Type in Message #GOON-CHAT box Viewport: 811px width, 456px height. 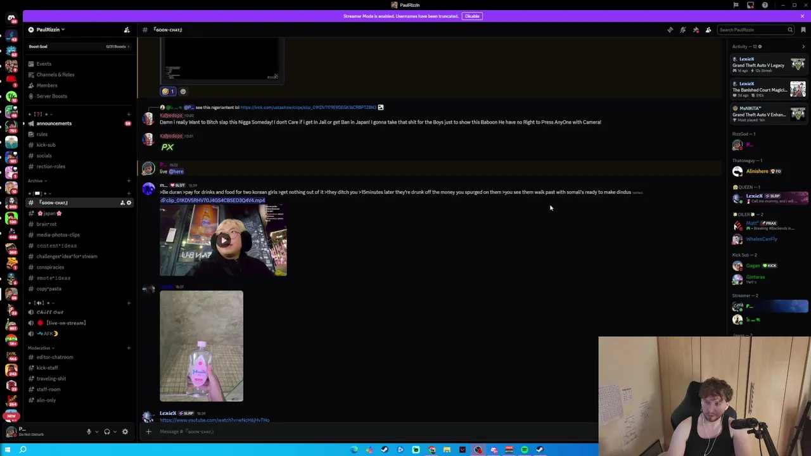tap(374, 432)
